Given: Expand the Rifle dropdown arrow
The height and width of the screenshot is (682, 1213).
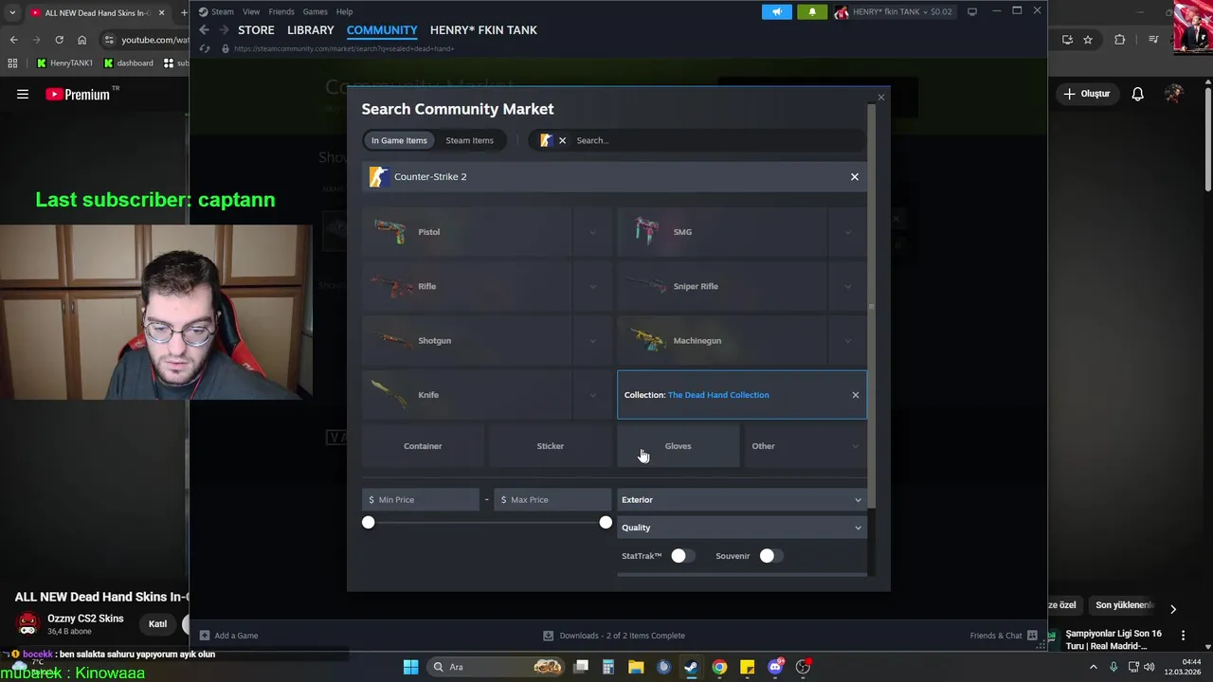Looking at the screenshot, I should point(592,286).
